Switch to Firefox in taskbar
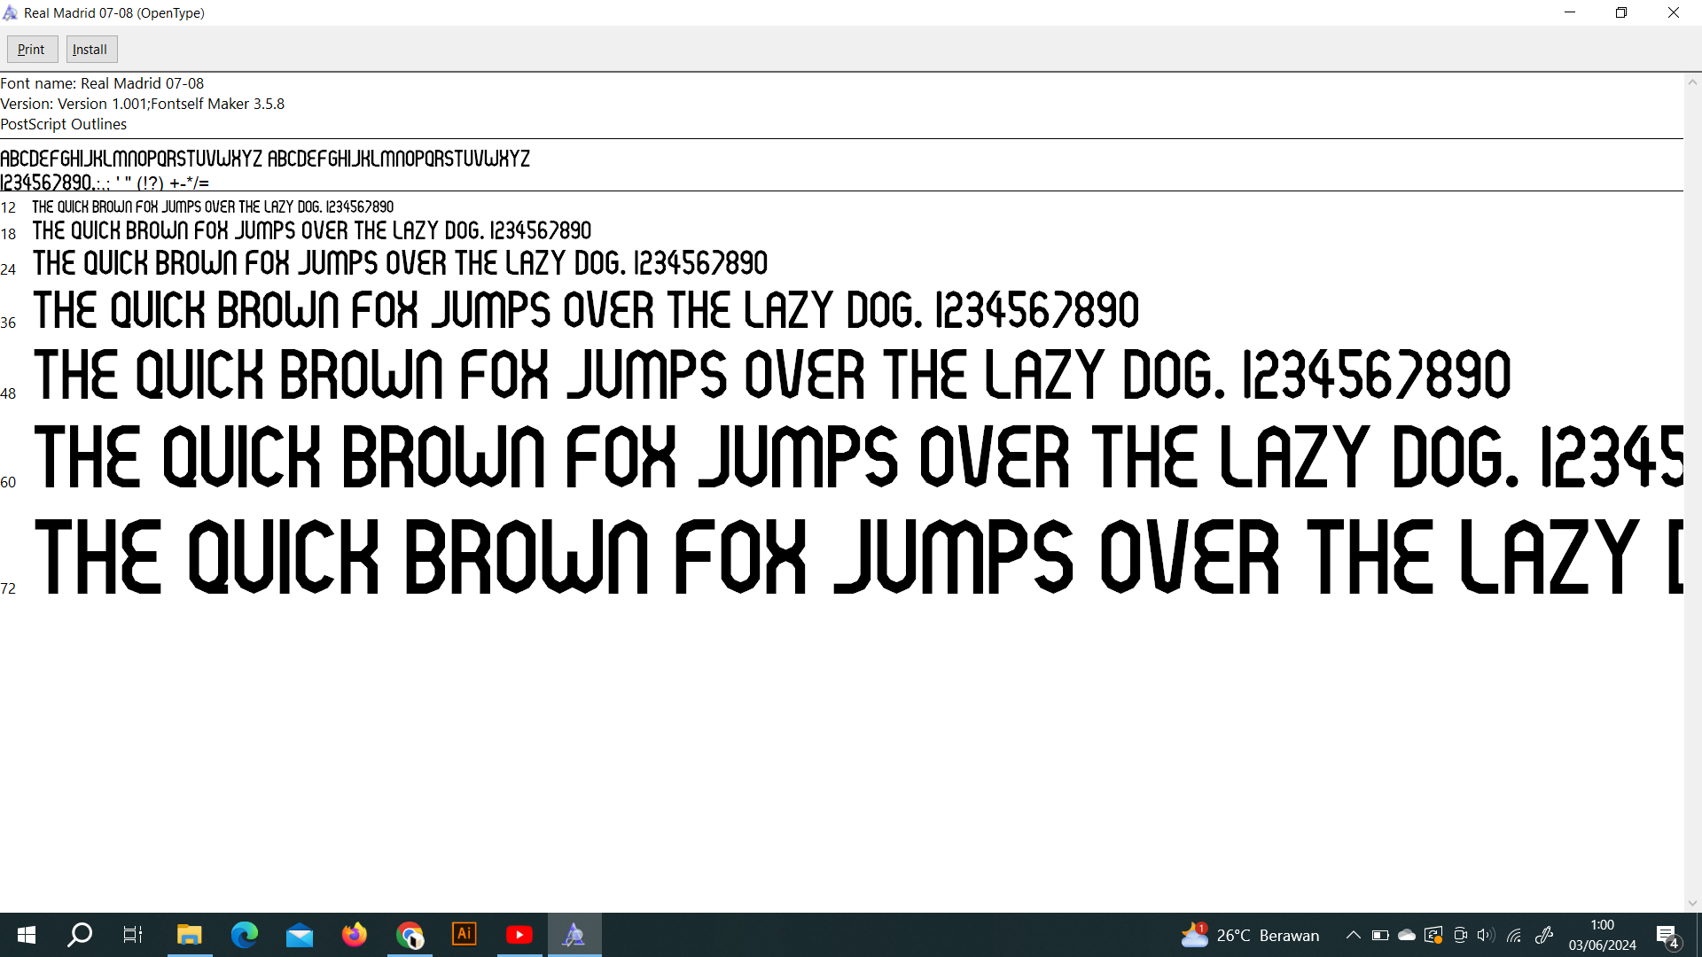The height and width of the screenshot is (957, 1702). 355,935
